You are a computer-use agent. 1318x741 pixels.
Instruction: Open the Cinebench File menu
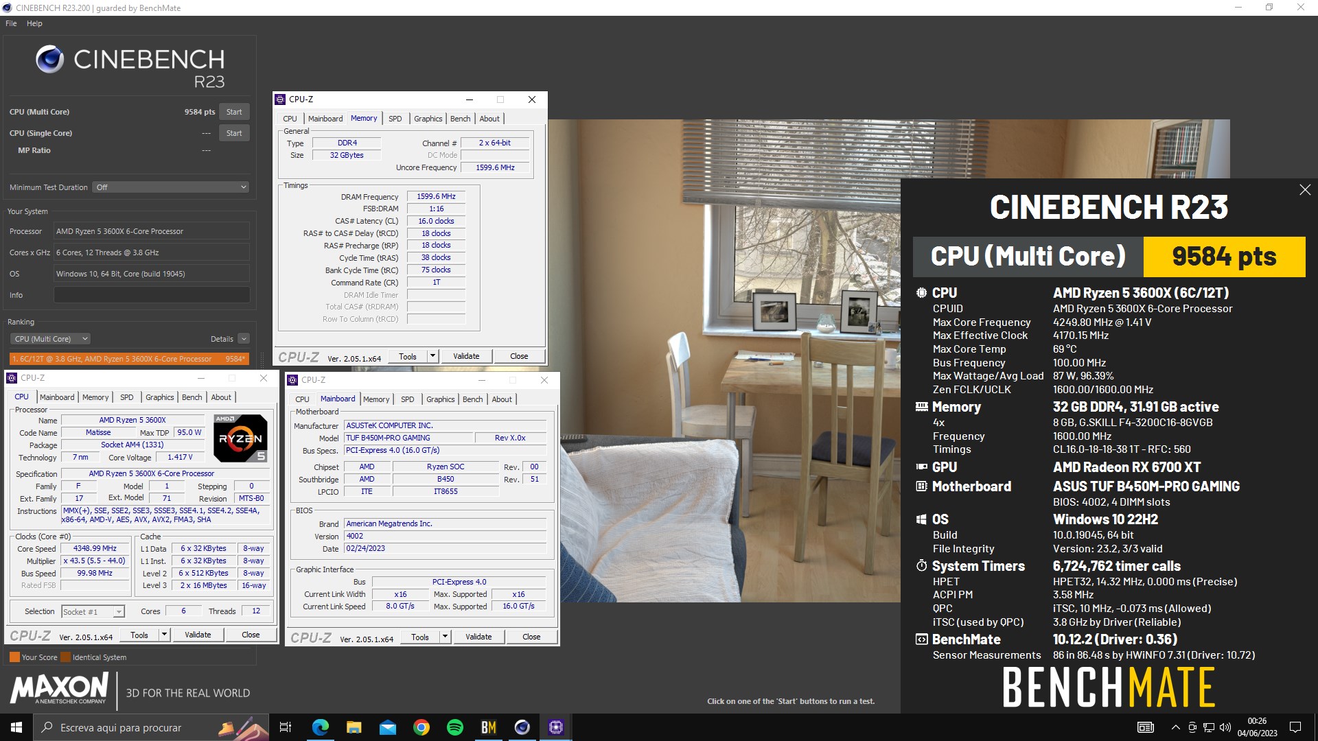pyautogui.click(x=11, y=23)
